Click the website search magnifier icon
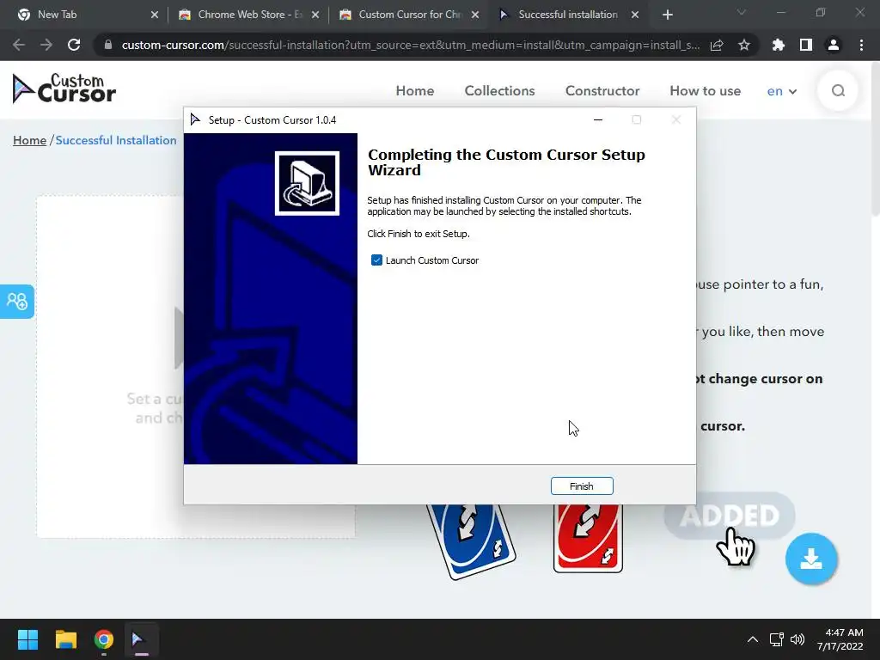 [838, 90]
